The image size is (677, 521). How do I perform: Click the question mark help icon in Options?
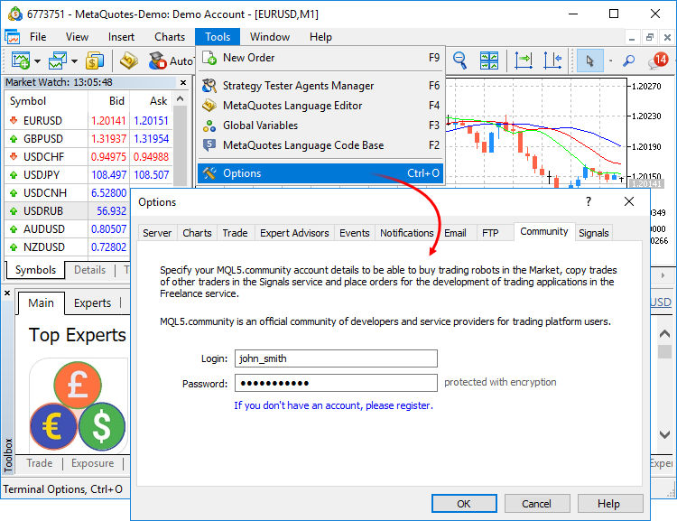coord(588,201)
